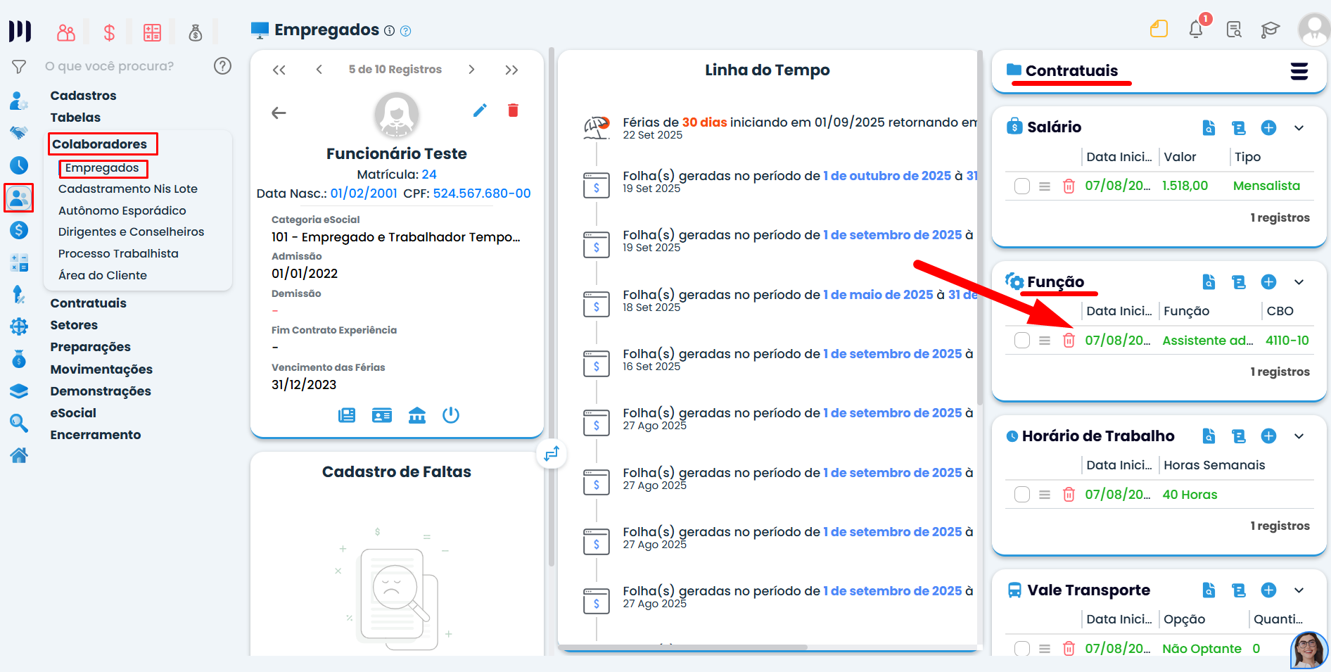Open the notifications bell
Image resolution: width=1331 pixels, height=672 pixels.
[x=1196, y=29]
